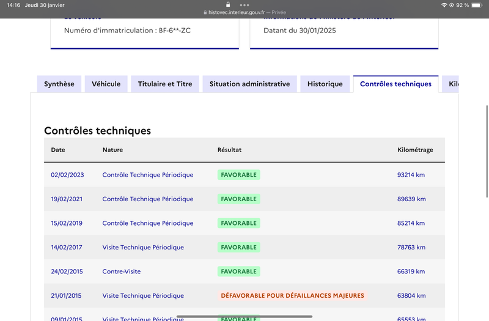Image resolution: width=489 pixels, height=321 pixels.
Task: Click the FAVORABLE badge for the Contre-Visite
Action: coord(239,271)
